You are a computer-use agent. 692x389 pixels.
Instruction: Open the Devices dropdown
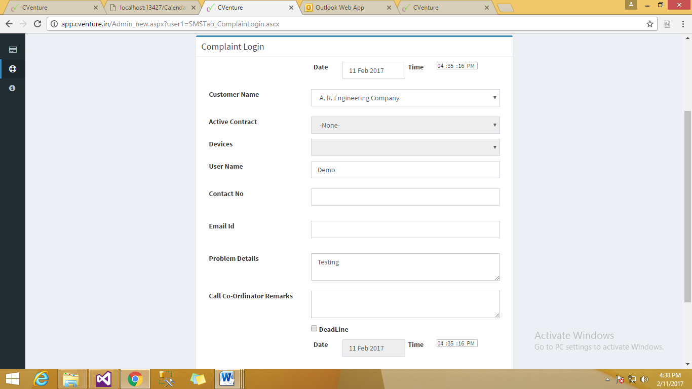coord(405,147)
